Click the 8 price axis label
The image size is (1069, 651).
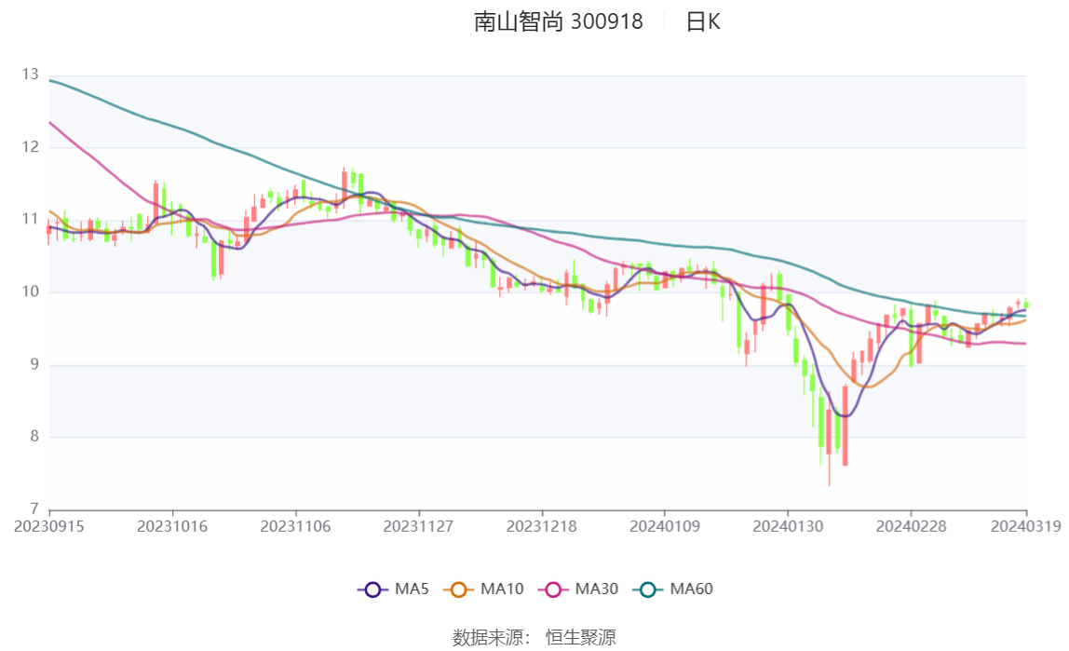click(34, 436)
